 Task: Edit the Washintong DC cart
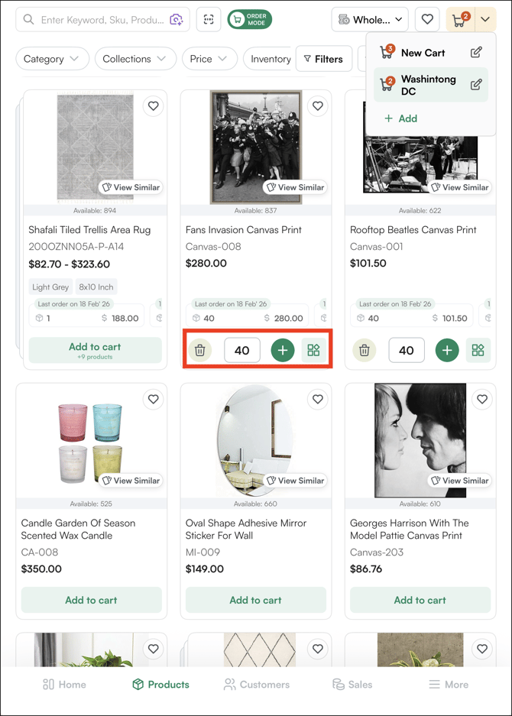tap(476, 85)
